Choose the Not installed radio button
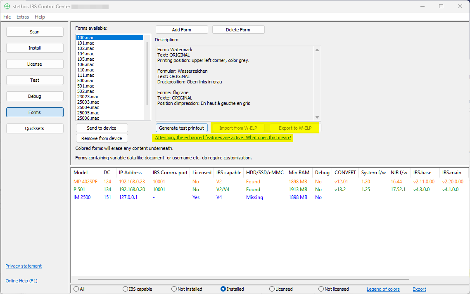This screenshot has height=294, width=470. pyautogui.click(x=174, y=289)
